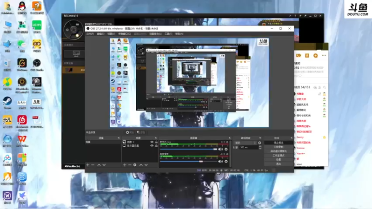Screen dimensions: 372x209
Task: Move scene up with the up arrow
Action: click(99, 165)
